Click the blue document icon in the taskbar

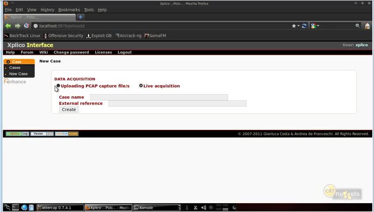tap(31, 208)
